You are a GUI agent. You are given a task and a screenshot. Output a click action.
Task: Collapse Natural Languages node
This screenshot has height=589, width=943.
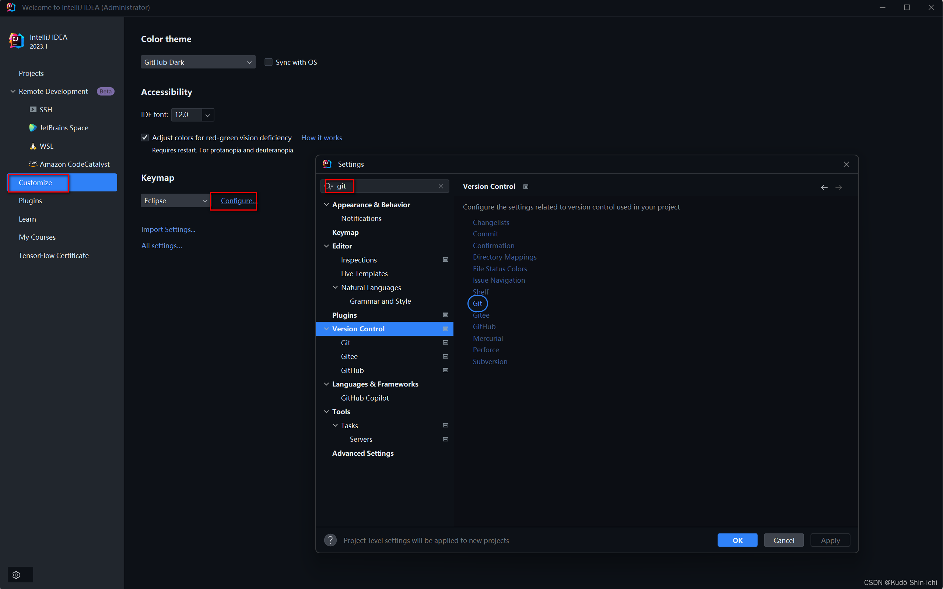tap(335, 288)
